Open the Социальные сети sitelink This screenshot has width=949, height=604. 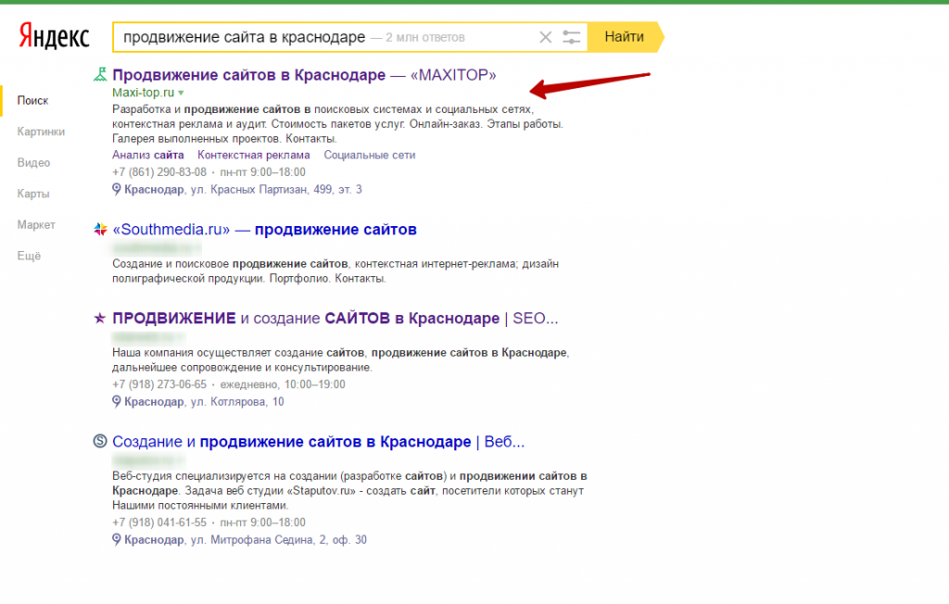tap(369, 155)
